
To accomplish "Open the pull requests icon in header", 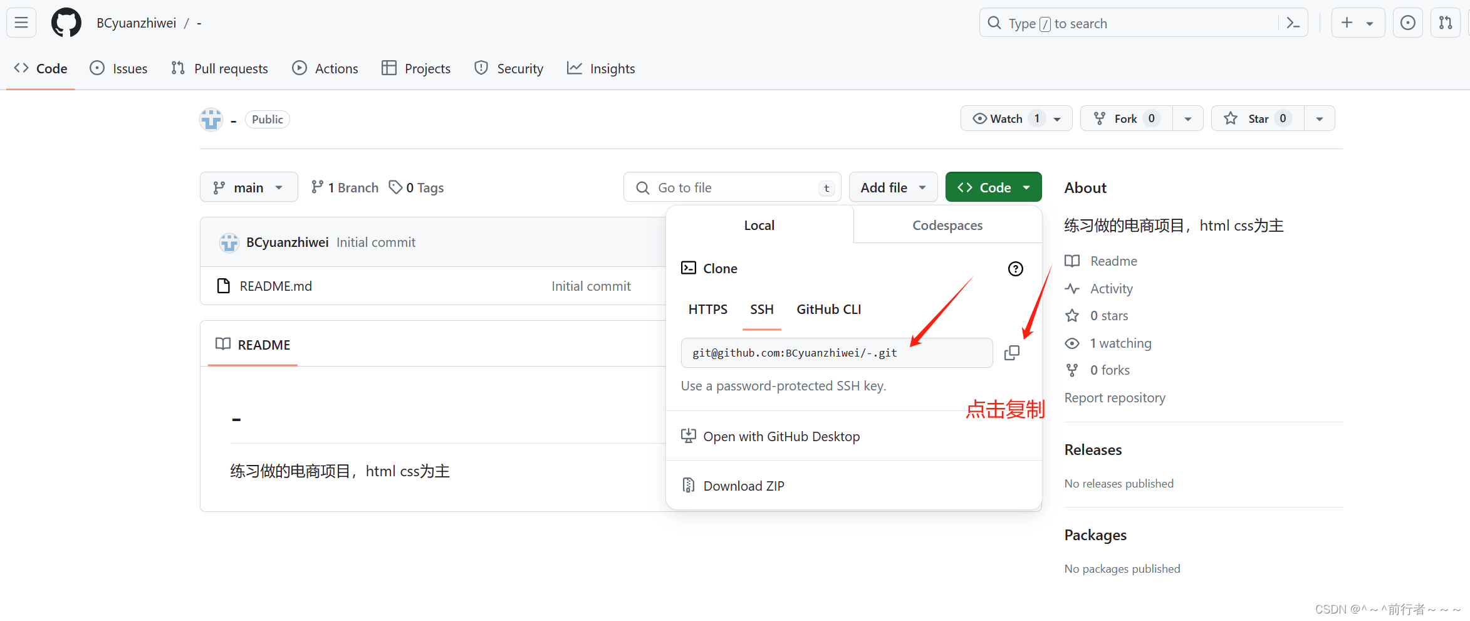I will click(1446, 23).
